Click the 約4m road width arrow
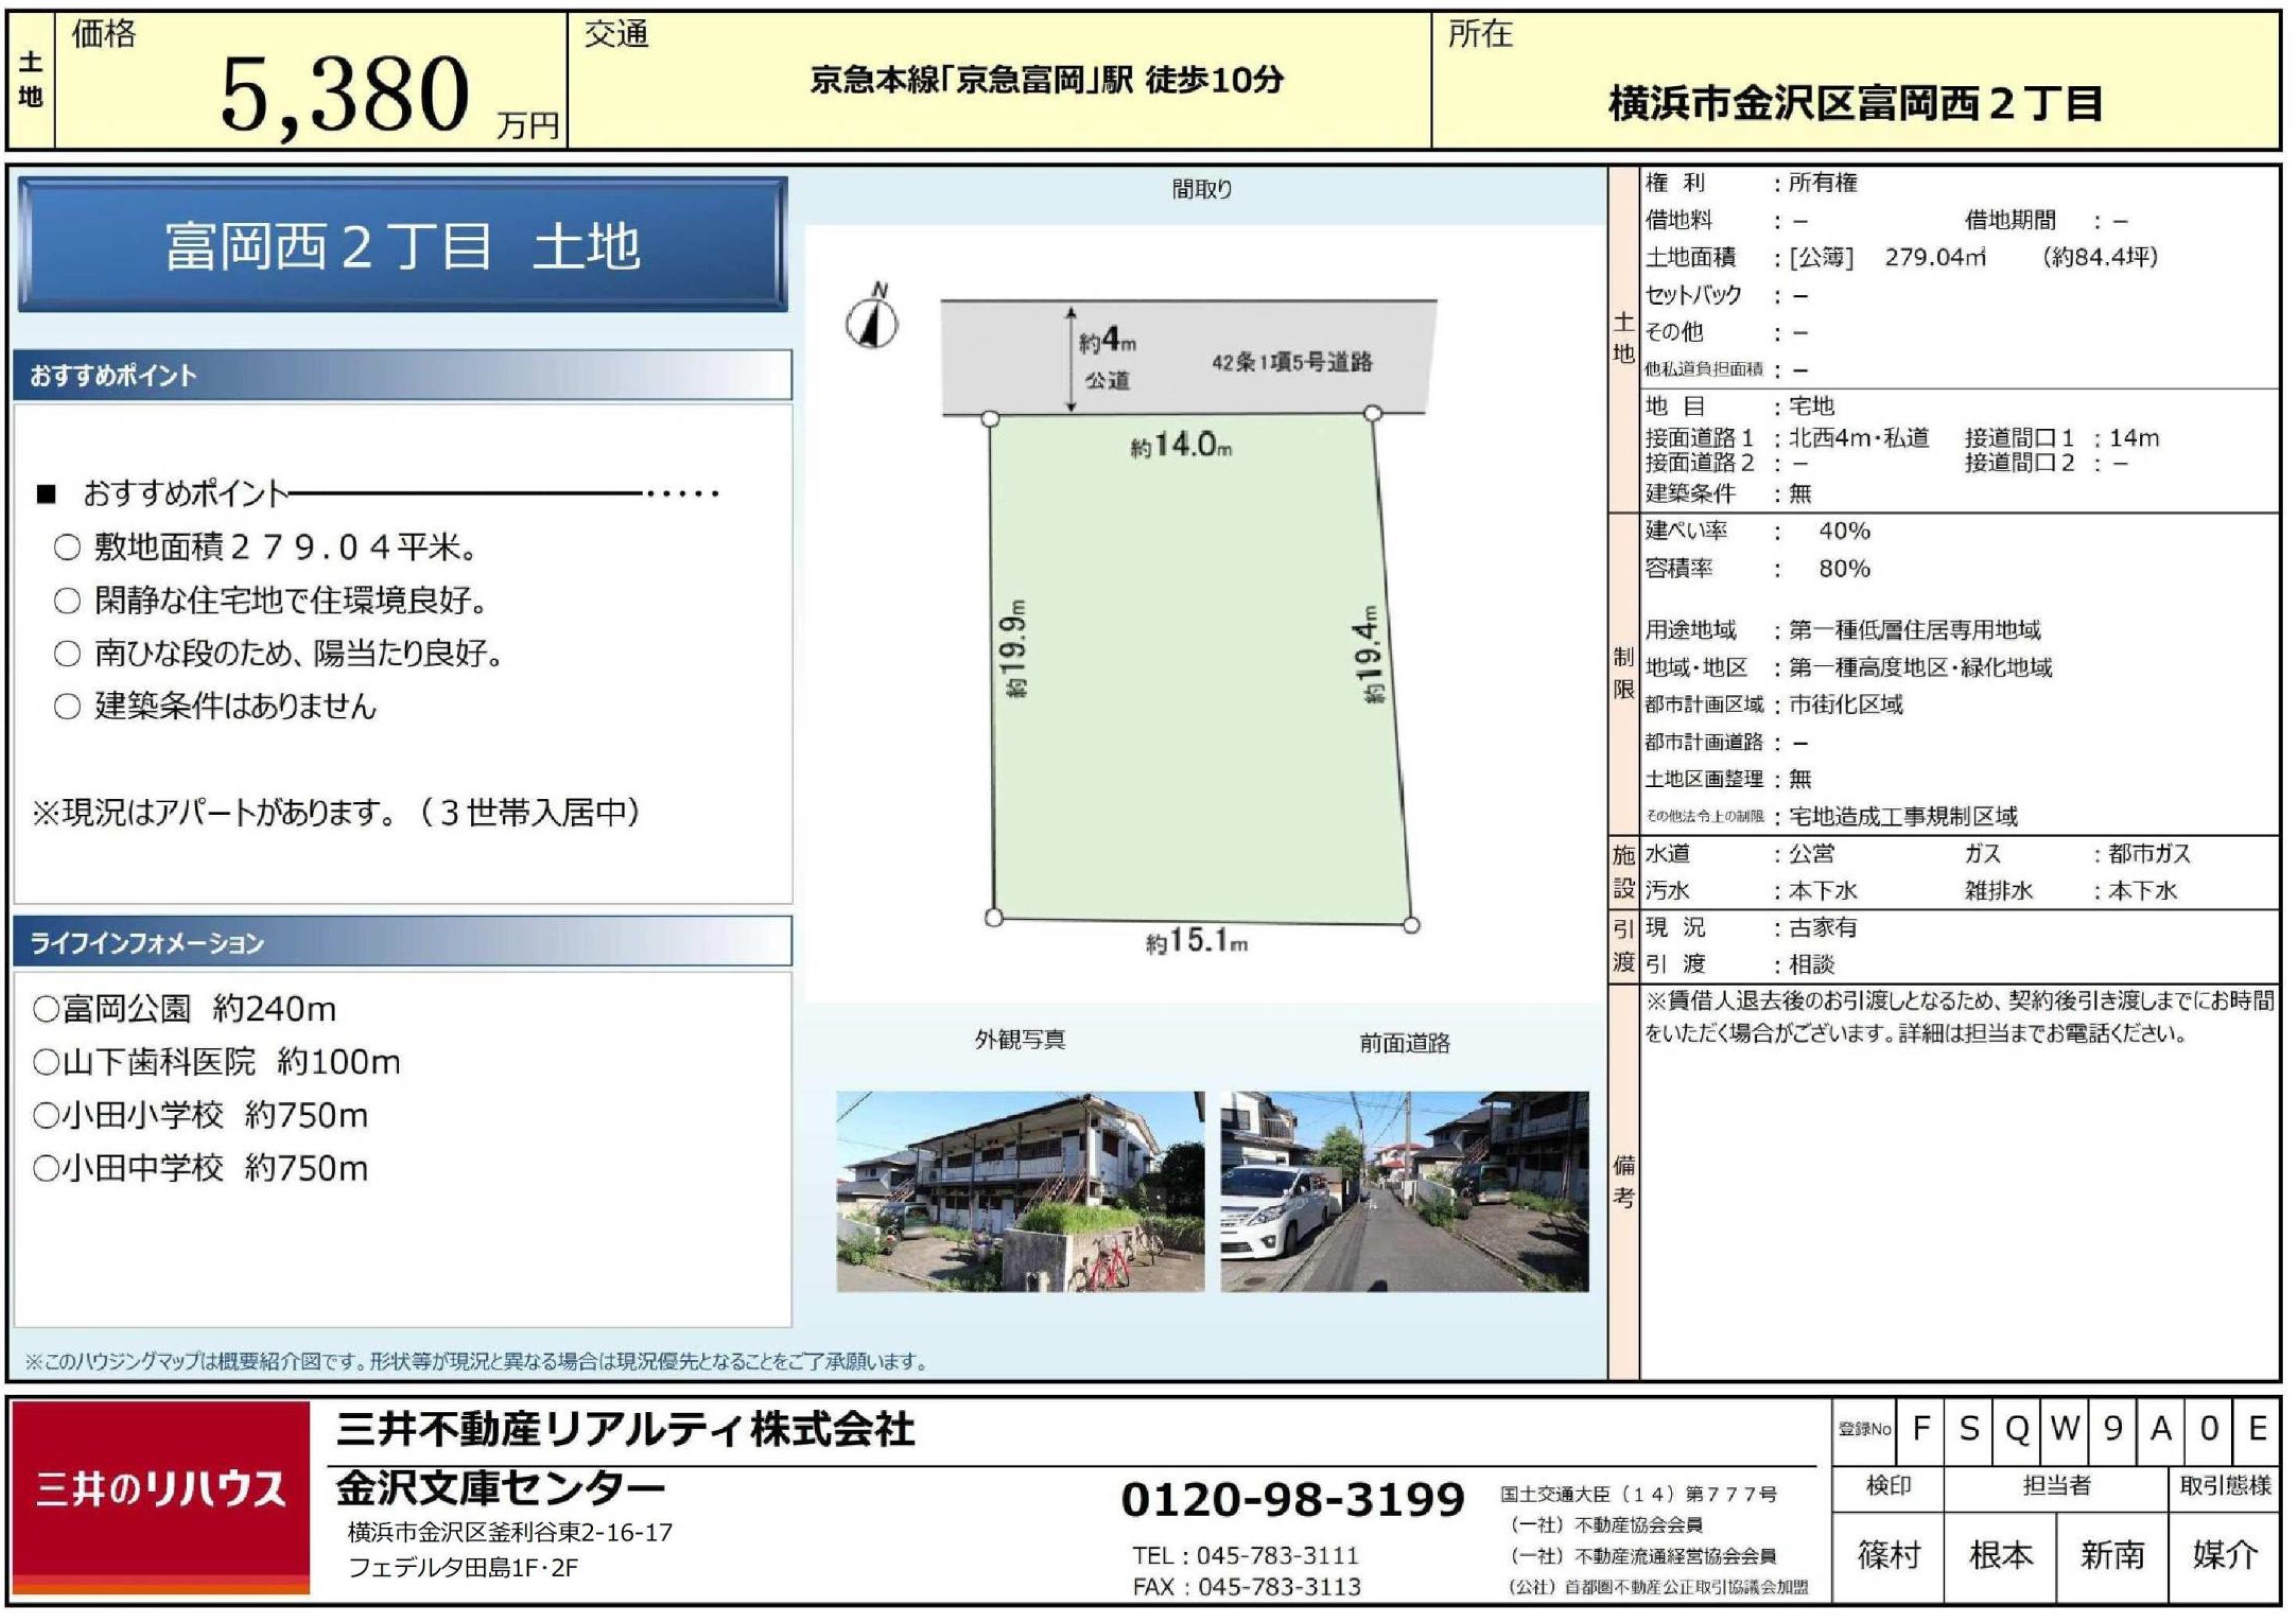 1071,360
